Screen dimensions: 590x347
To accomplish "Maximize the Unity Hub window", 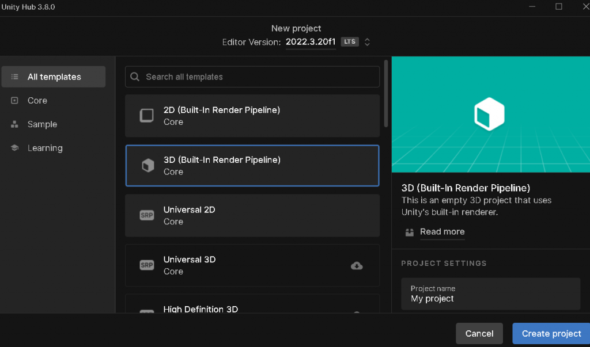I will click(x=559, y=6).
